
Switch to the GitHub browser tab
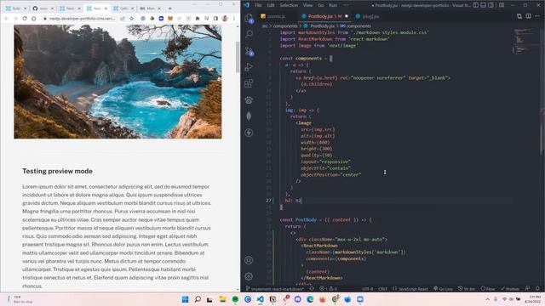pyautogui.click(x=43, y=8)
